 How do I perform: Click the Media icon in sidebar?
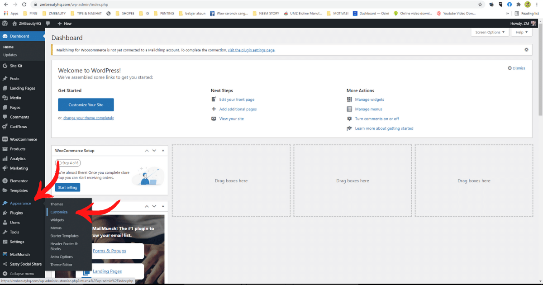click(5, 98)
